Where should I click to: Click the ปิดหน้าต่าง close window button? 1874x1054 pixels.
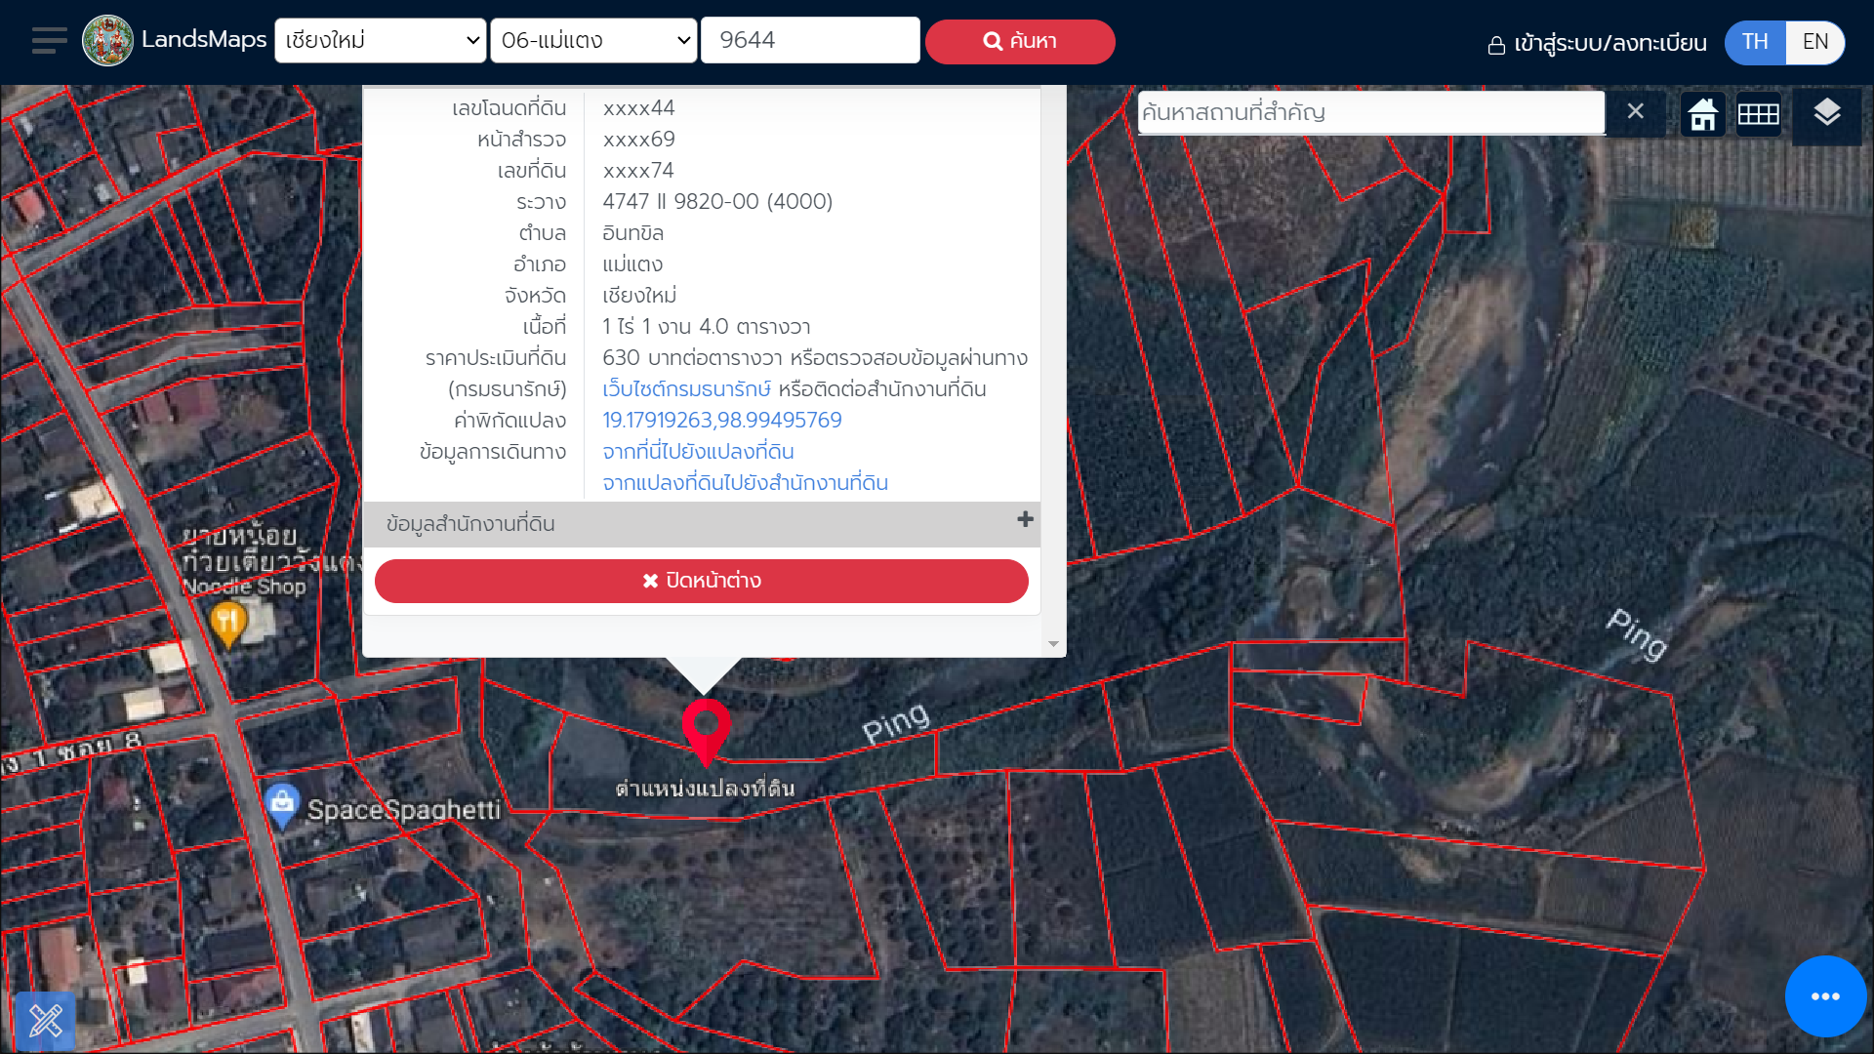click(x=701, y=581)
